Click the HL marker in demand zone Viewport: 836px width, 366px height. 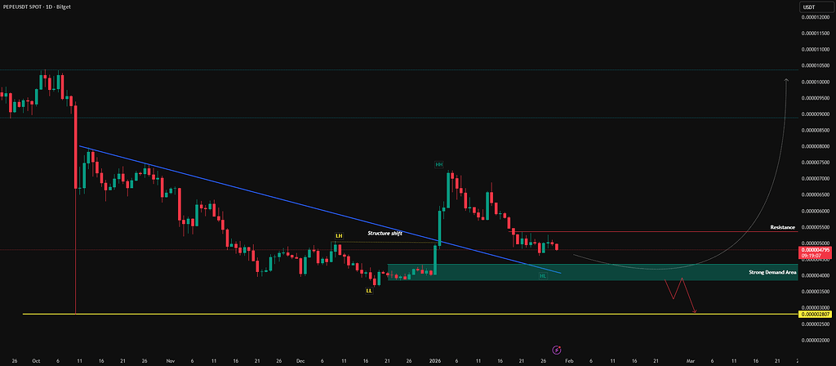tap(543, 276)
